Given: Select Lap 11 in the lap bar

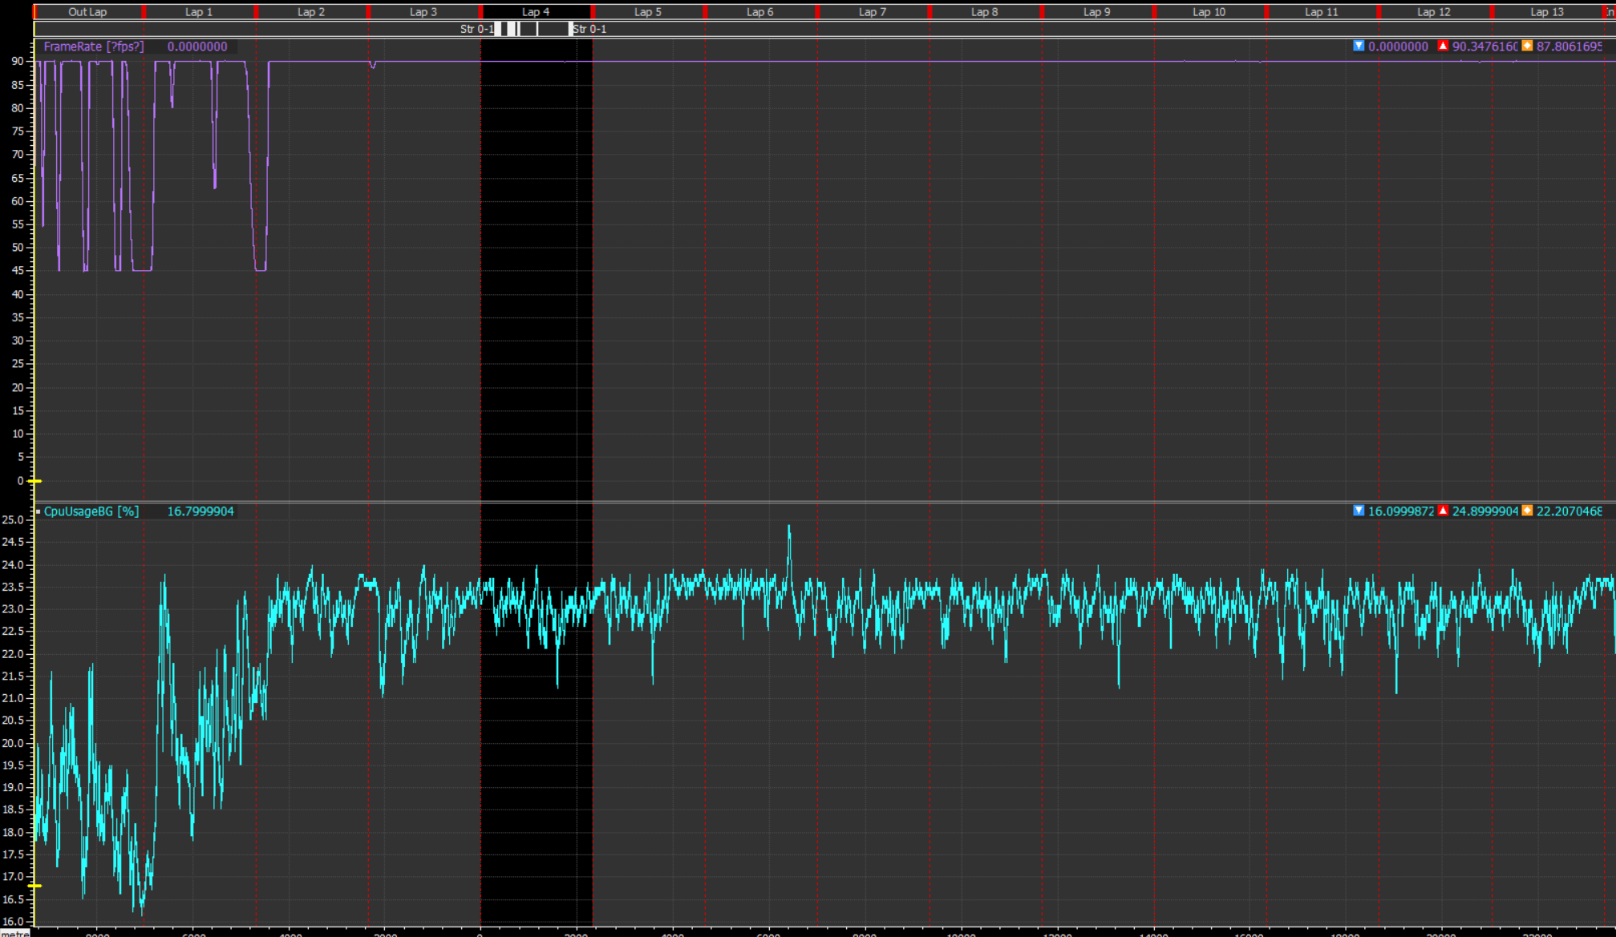Looking at the screenshot, I should pos(1322,12).
